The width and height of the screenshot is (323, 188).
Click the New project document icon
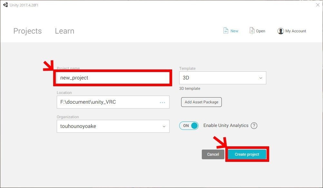coord(226,31)
